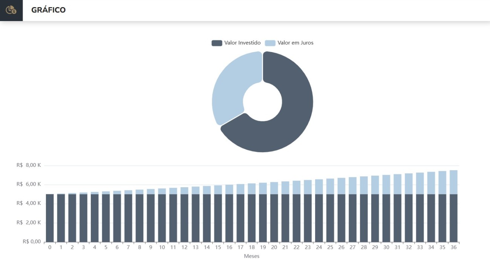Click the light blue Valor em Juros swatch
Viewport: 490px width, 264px height.
coord(270,43)
